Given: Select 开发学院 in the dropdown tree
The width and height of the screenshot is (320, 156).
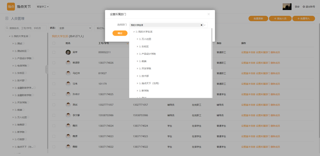Looking at the screenshot, I should [x=146, y=68].
